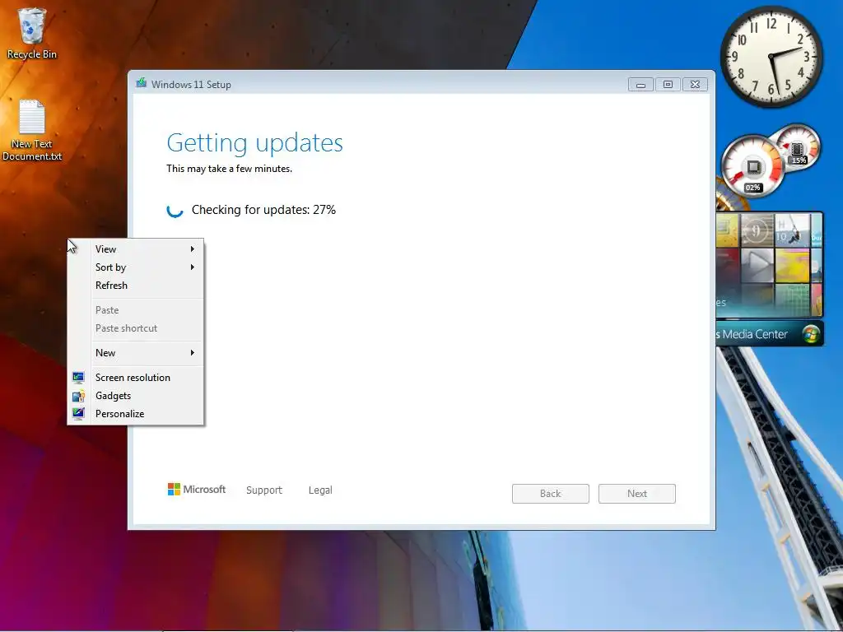
Task: Open the Recycle Bin desktop icon
Action: pyautogui.click(x=31, y=33)
